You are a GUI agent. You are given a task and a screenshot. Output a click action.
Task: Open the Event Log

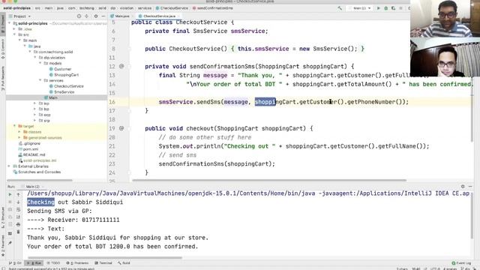462,263
